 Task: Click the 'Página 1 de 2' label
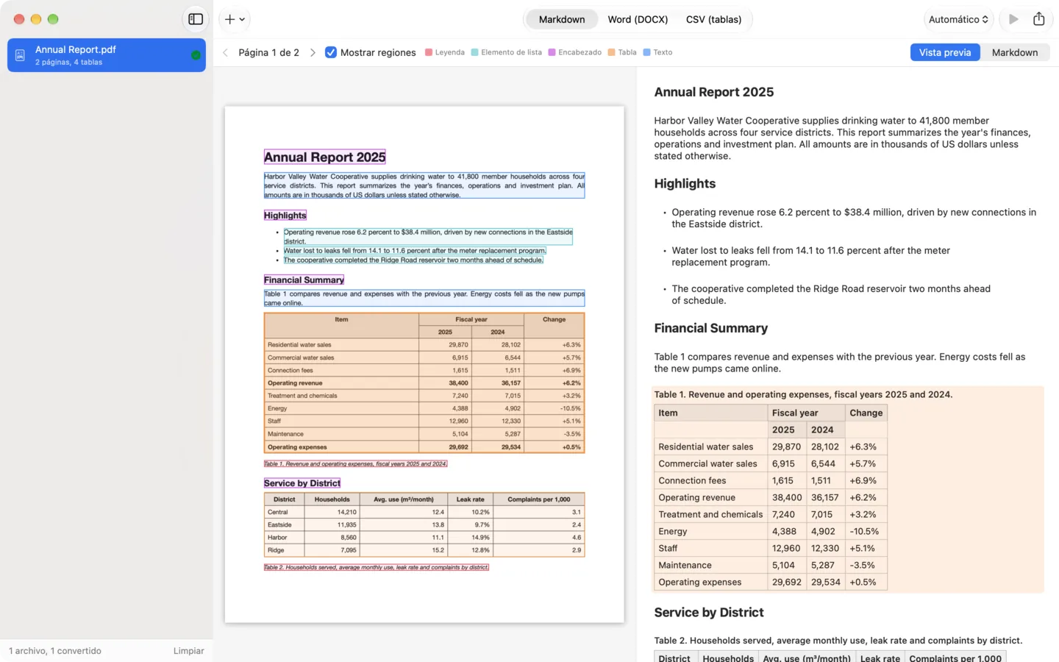268,52
